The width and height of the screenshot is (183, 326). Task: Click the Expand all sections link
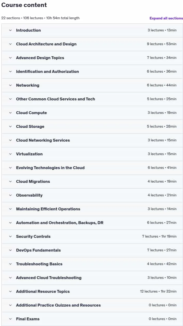point(166,18)
